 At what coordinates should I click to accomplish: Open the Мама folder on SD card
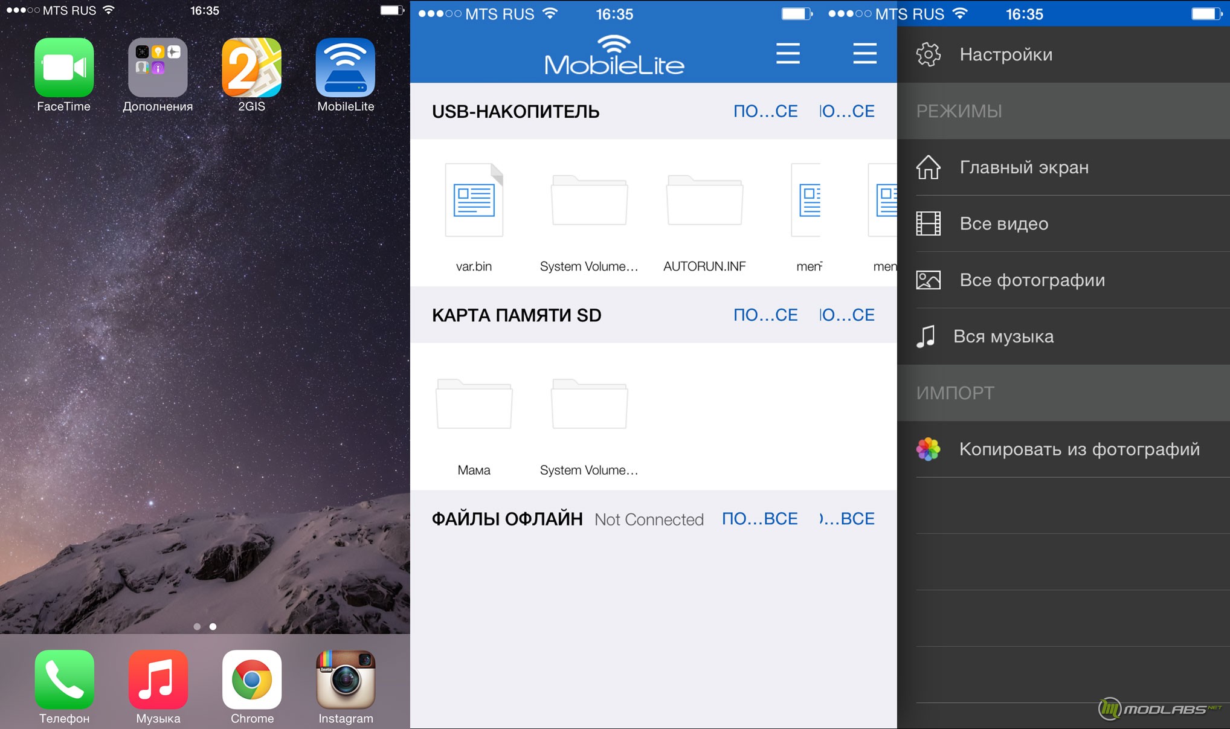coord(474,403)
